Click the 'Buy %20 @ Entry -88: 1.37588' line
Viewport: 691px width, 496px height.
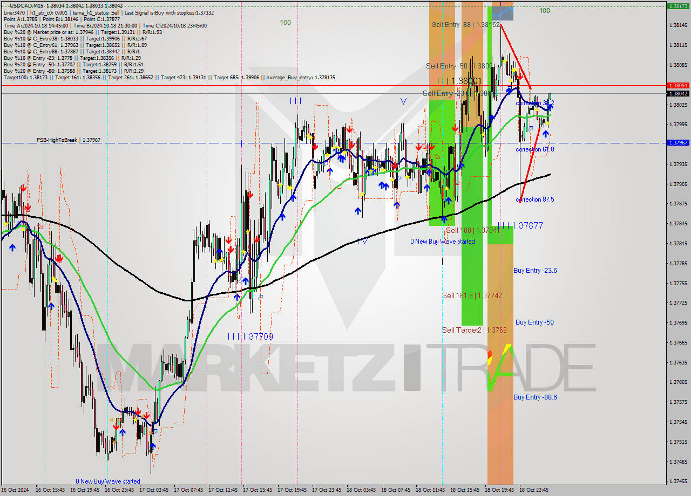[73, 71]
